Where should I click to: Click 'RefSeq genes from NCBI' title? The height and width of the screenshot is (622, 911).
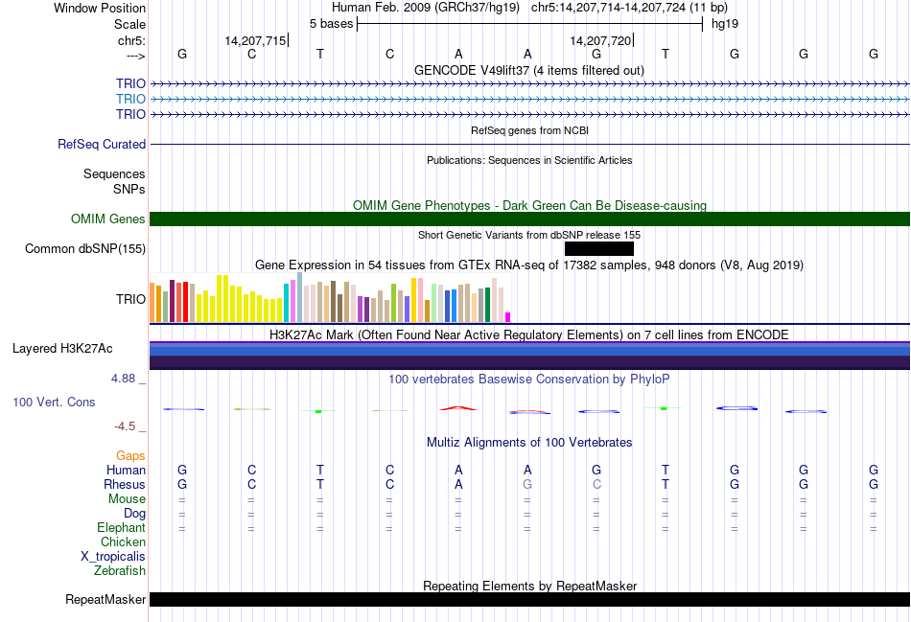[x=529, y=130]
